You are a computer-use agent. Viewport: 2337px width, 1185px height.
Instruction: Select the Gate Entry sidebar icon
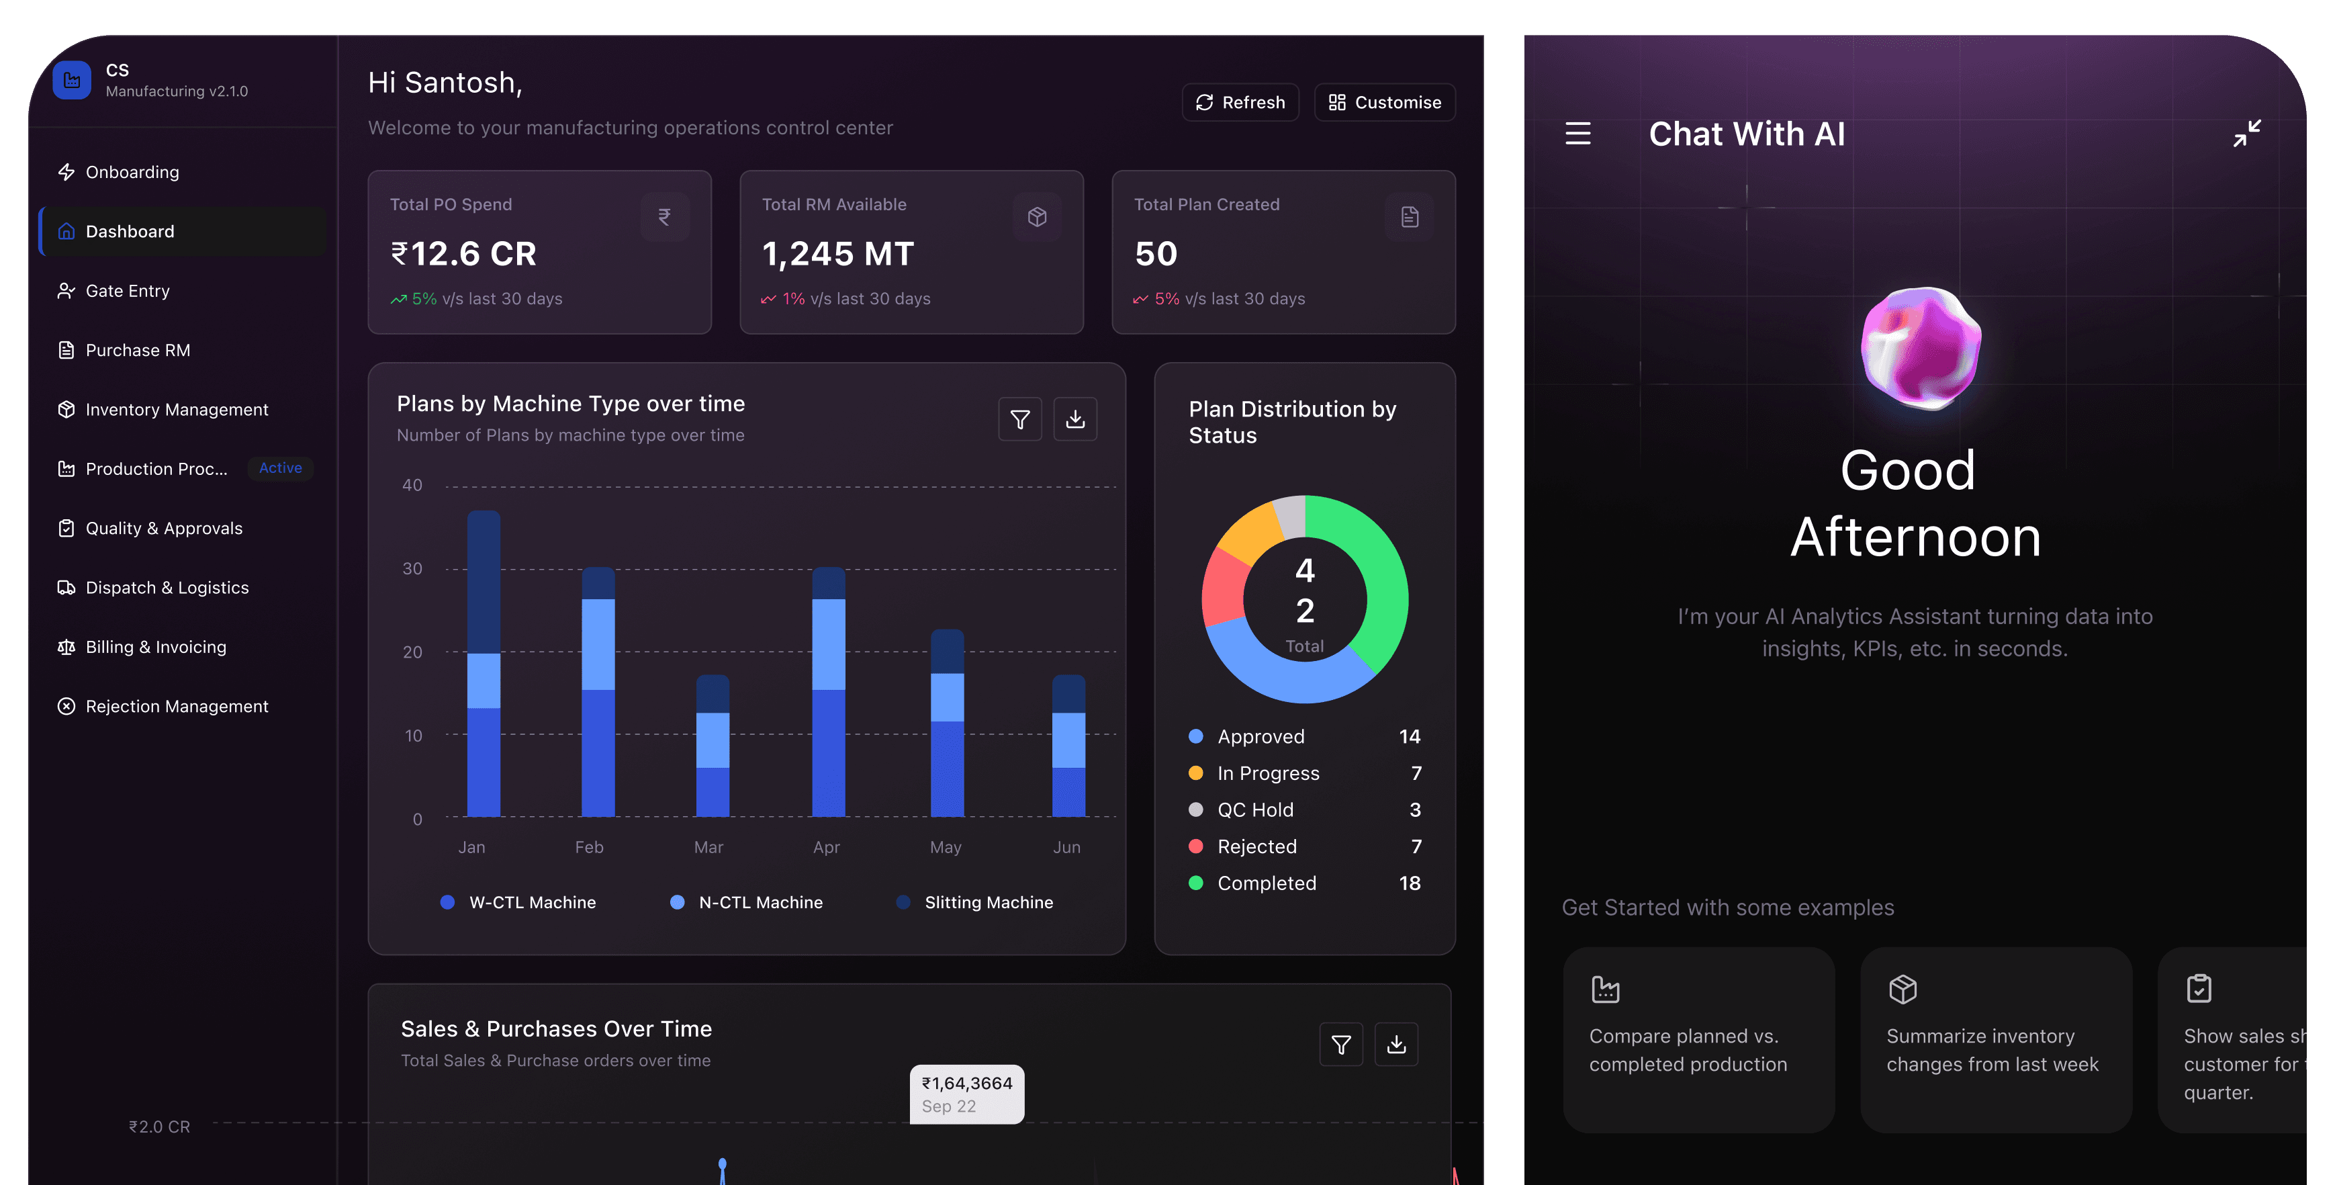pos(66,290)
